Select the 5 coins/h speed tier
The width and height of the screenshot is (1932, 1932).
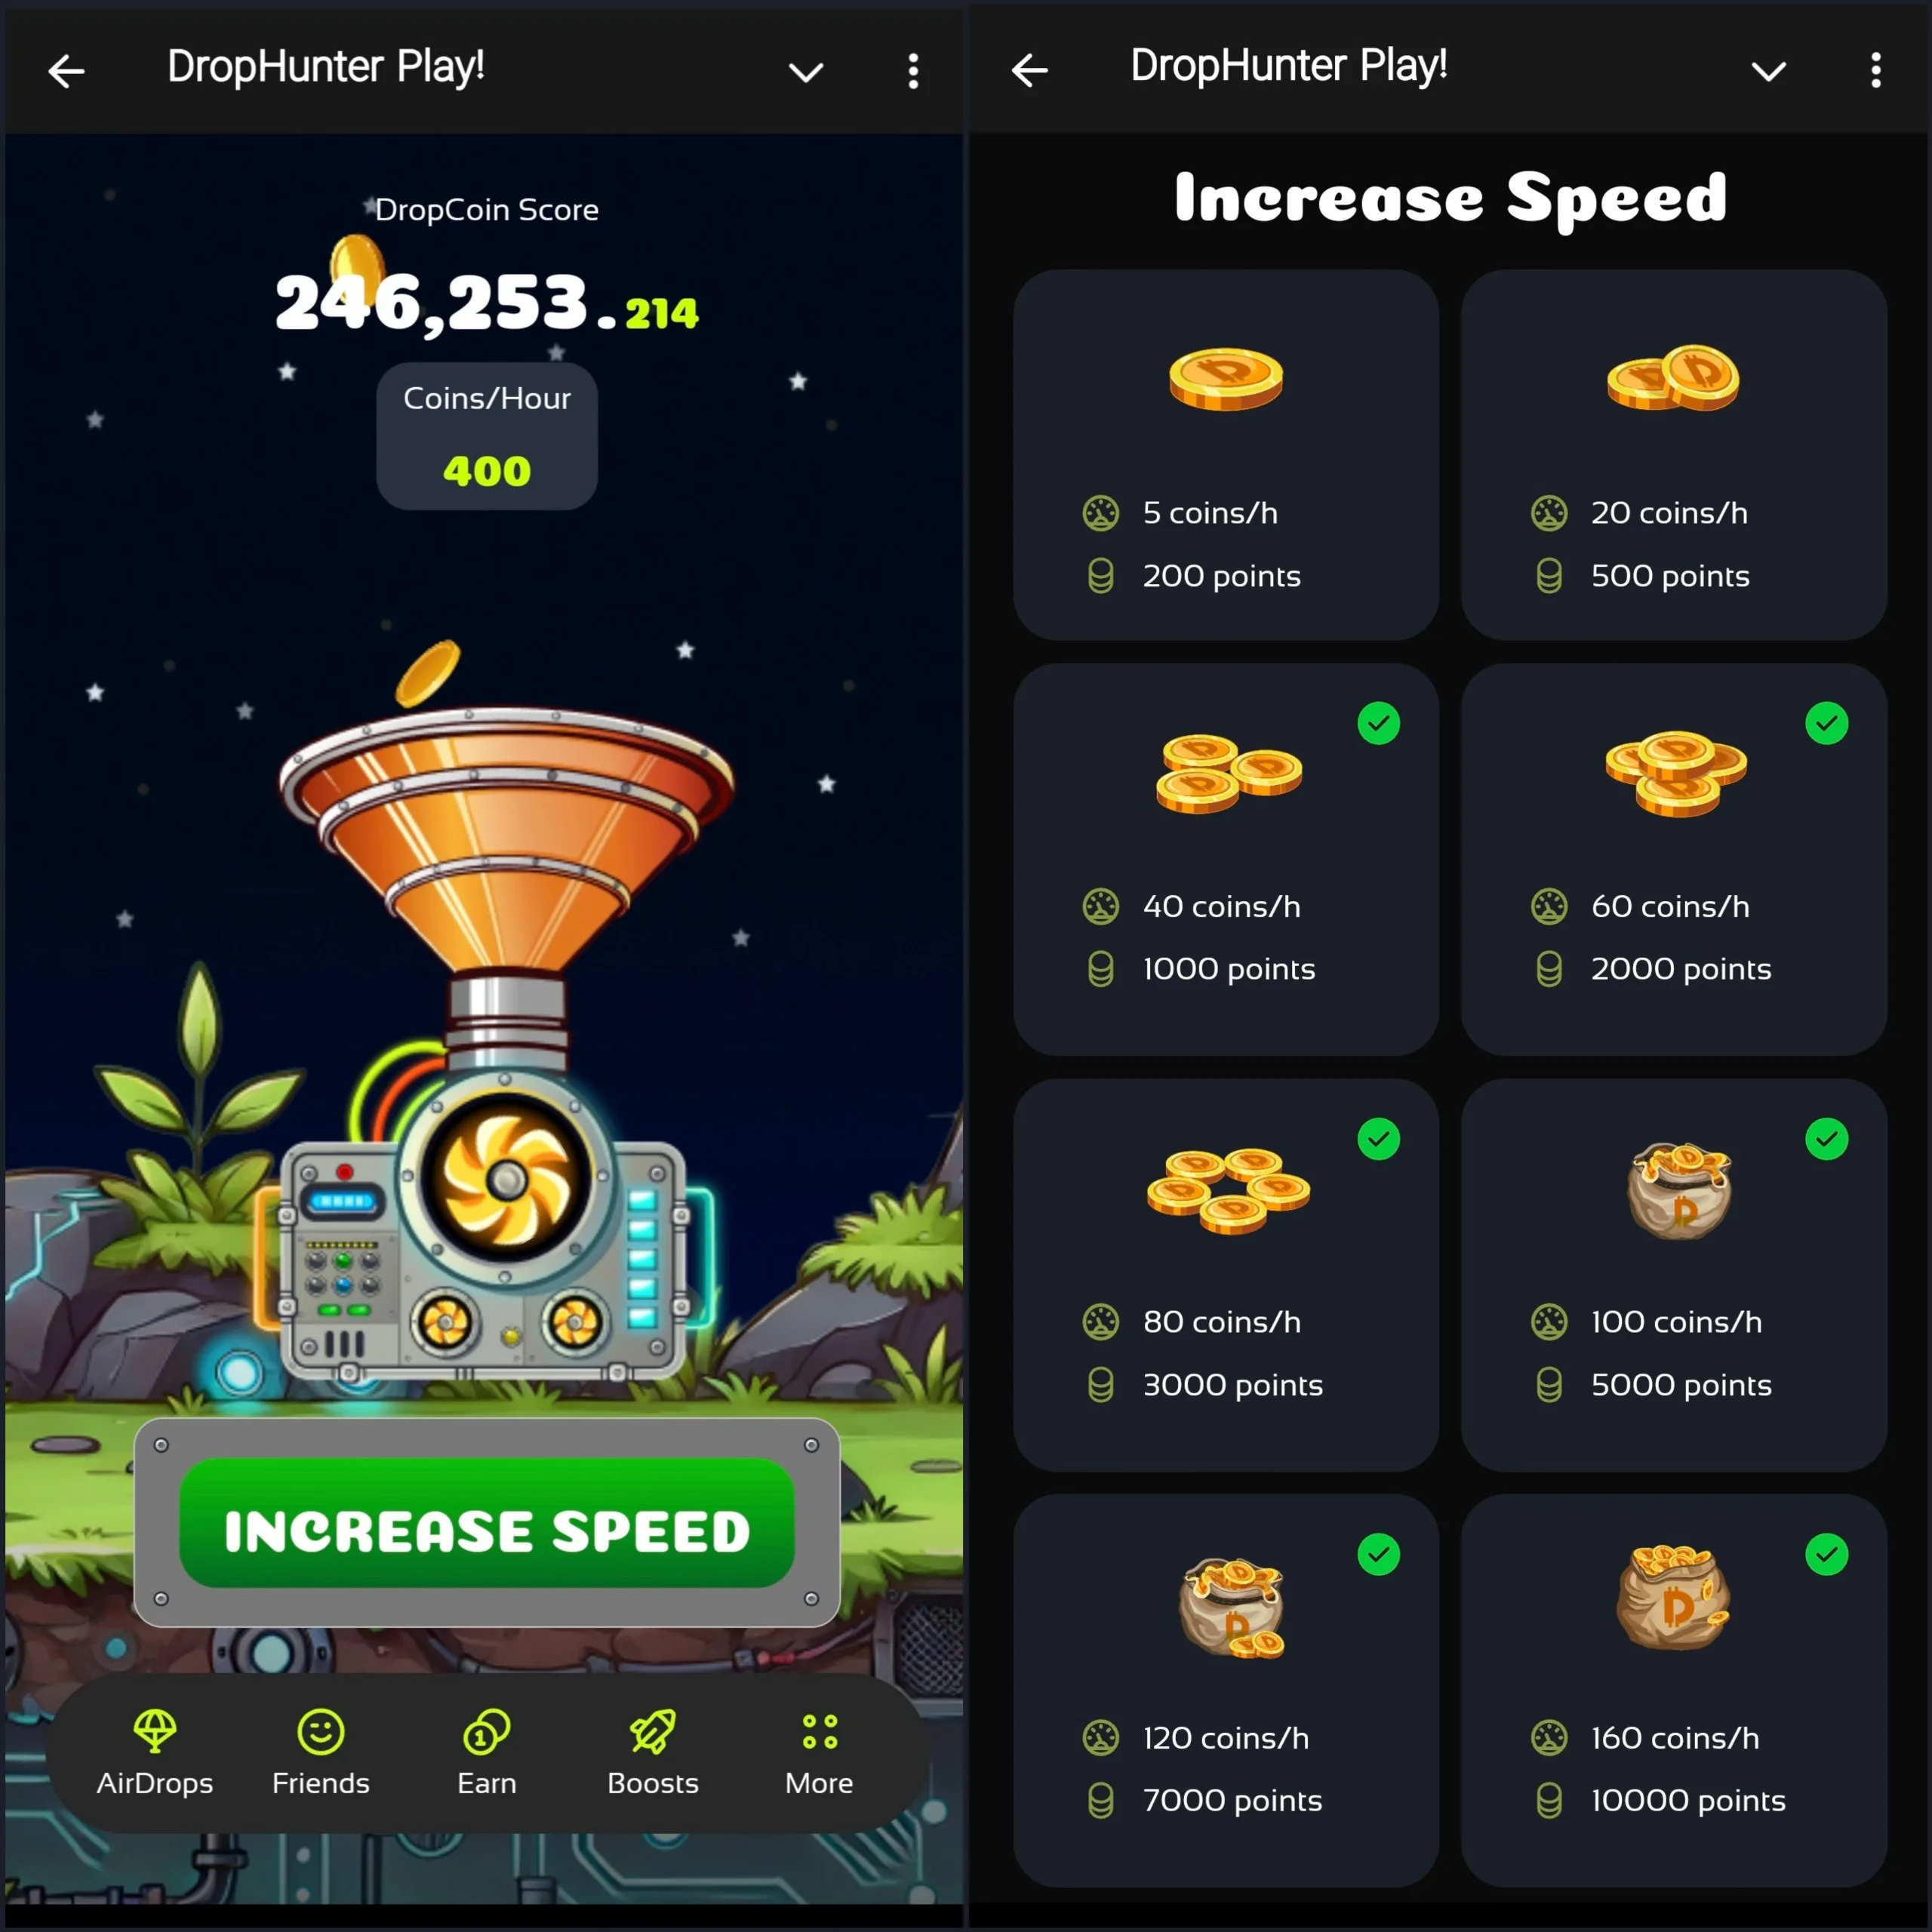coord(1226,453)
